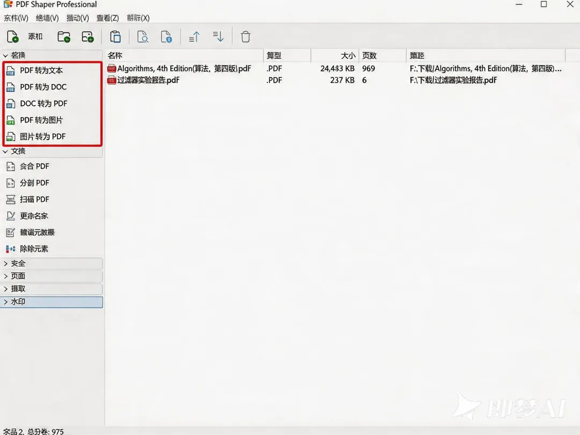Maximize the PDF Shaper Professional window
The image size is (580, 435).
point(543,4)
